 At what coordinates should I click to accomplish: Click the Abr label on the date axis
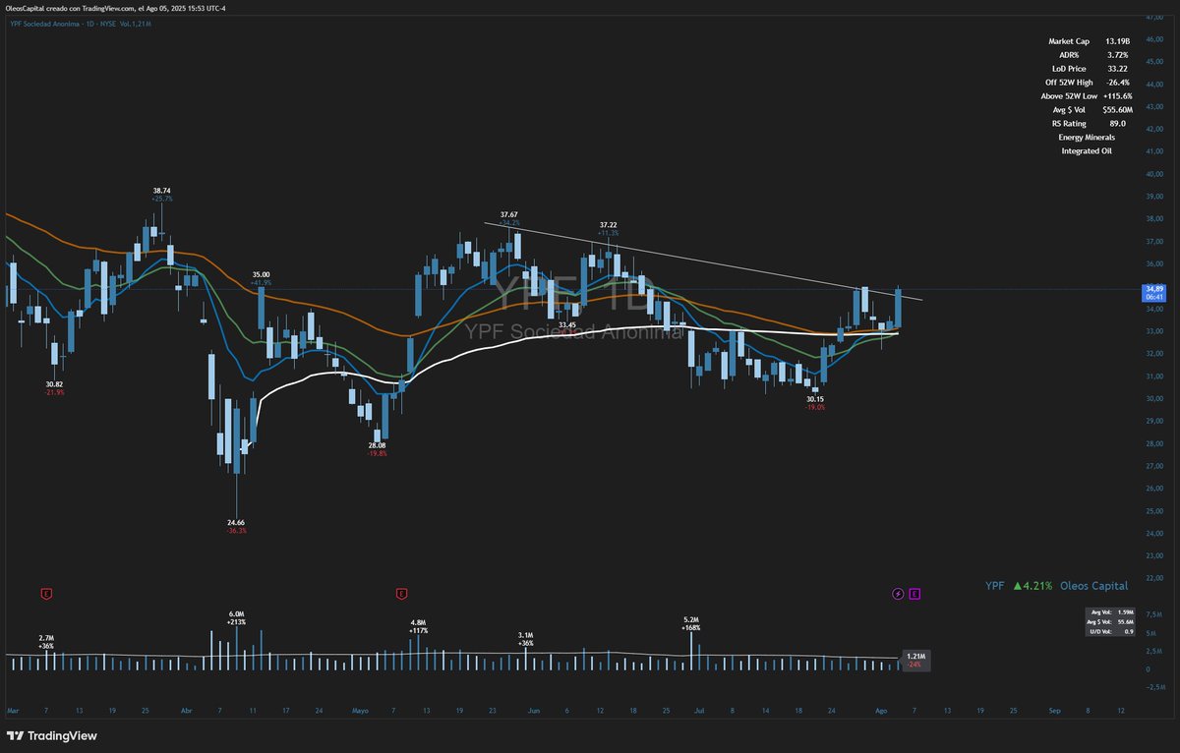tap(187, 709)
